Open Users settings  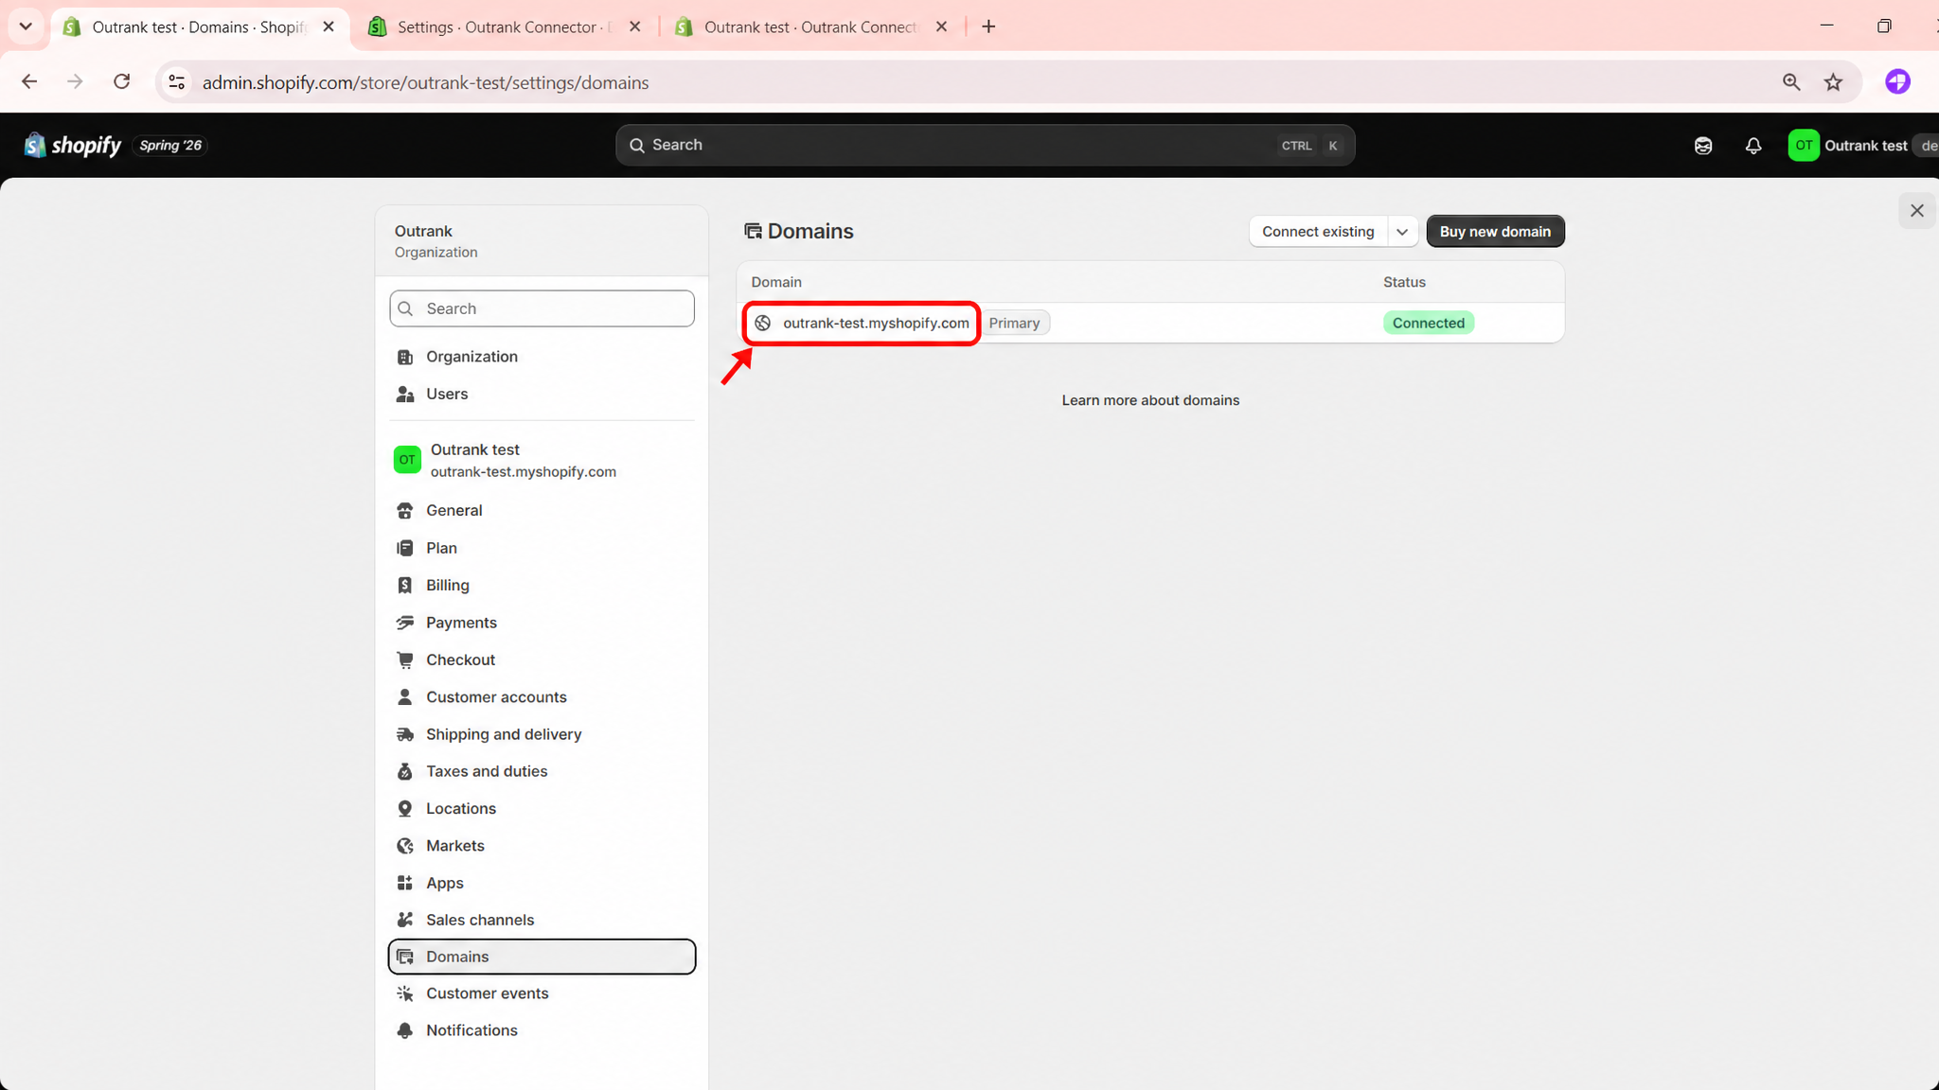(542, 394)
